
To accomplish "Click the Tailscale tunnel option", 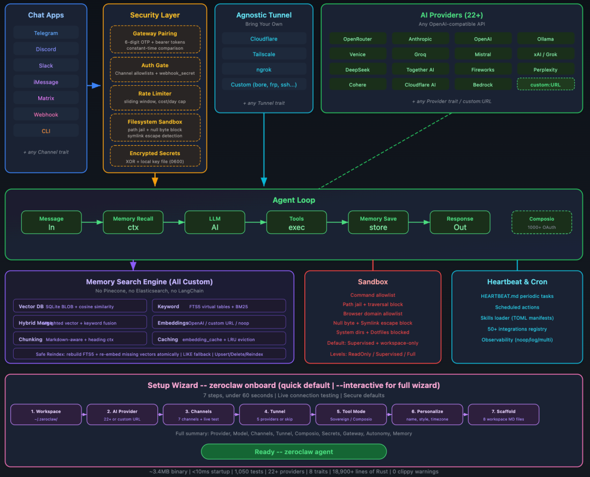I will [264, 54].
